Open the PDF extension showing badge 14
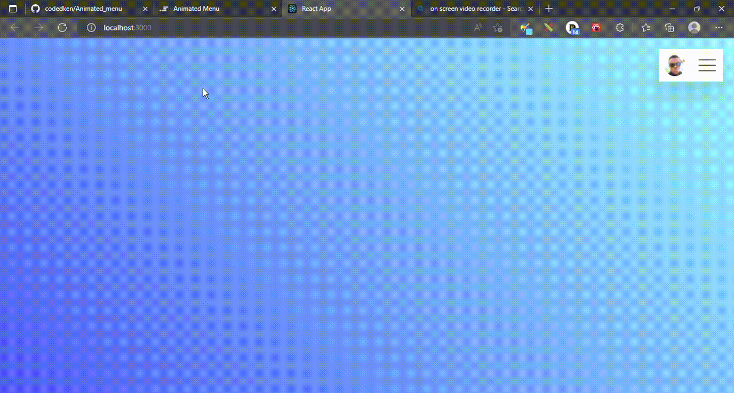This screenshot has width=734, height=393. [x=572, y=27]
